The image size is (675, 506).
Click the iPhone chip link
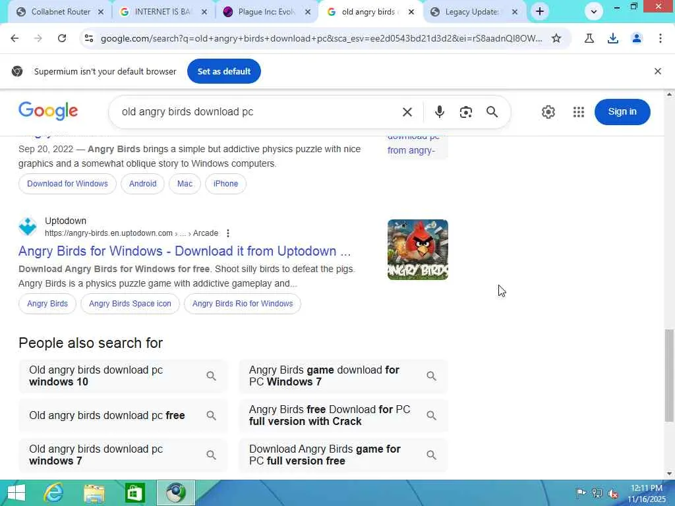pyautogui.click(x=225, y=184)
